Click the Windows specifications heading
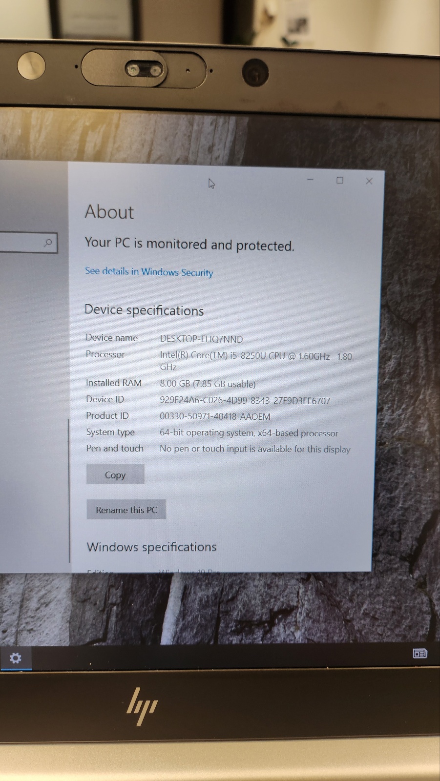440x781 pixels. click(151, 547)
